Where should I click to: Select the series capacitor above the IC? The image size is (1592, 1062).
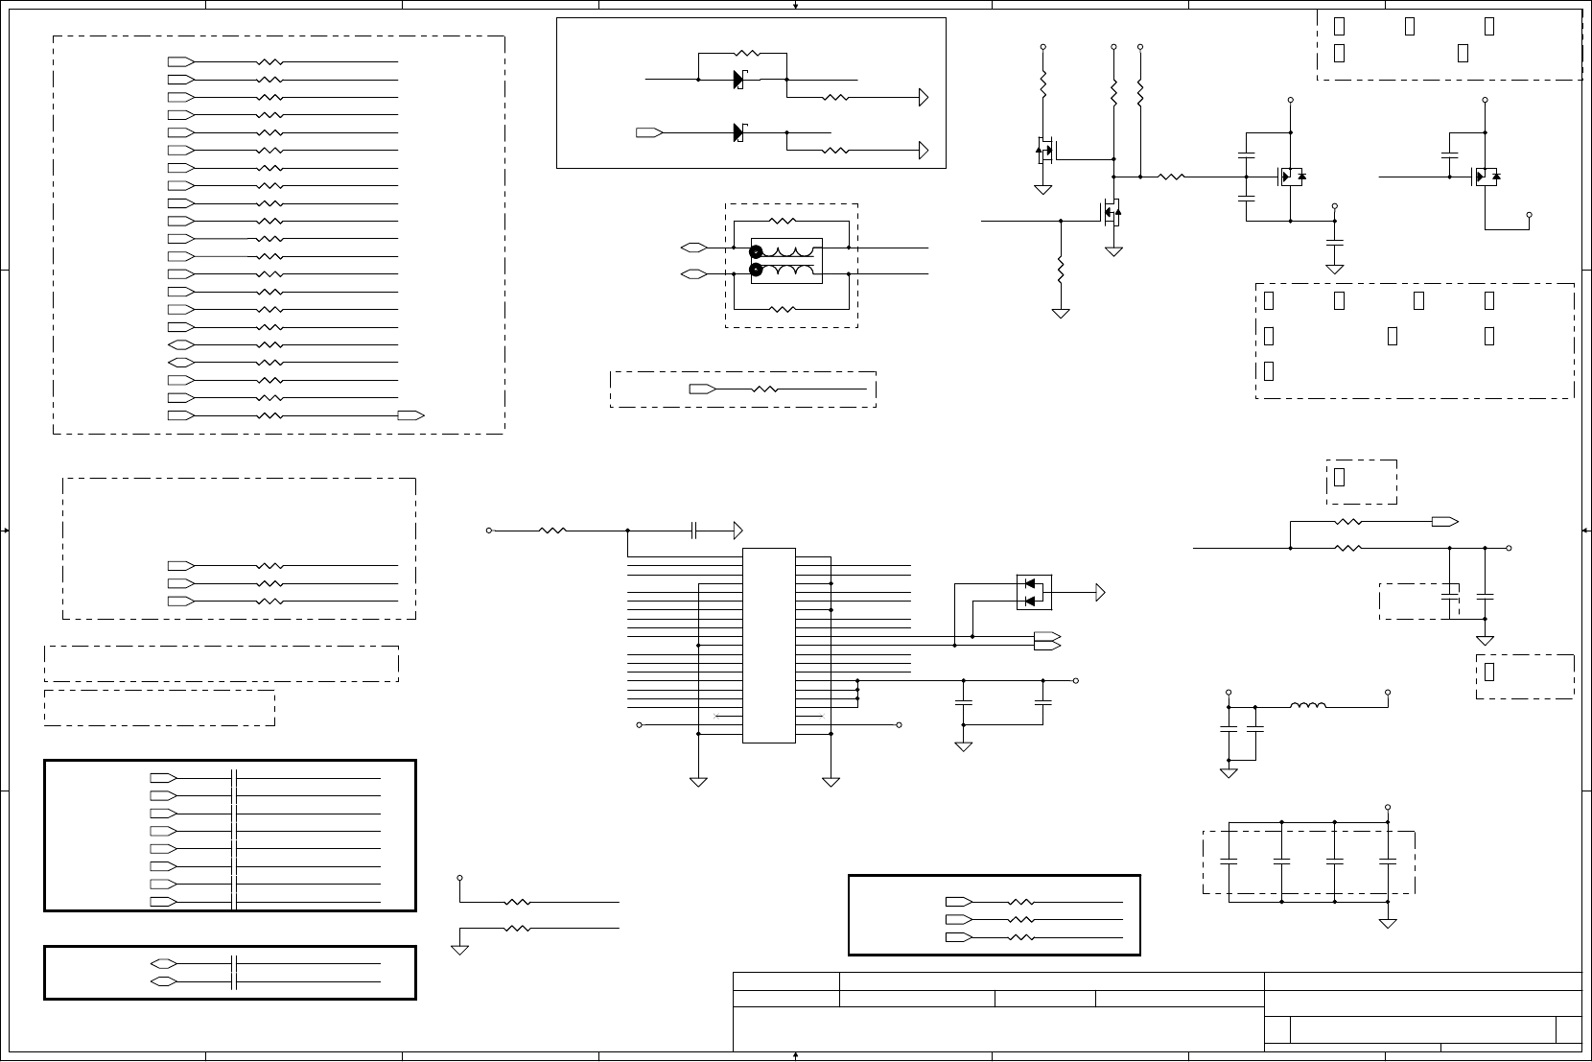click(694, 531)
